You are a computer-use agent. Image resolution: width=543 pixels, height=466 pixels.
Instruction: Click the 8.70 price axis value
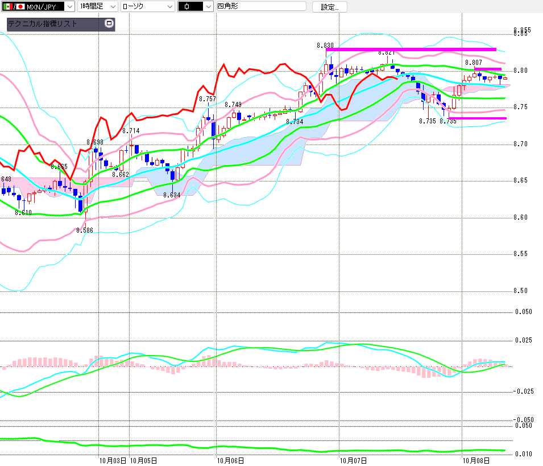point(520,144)
